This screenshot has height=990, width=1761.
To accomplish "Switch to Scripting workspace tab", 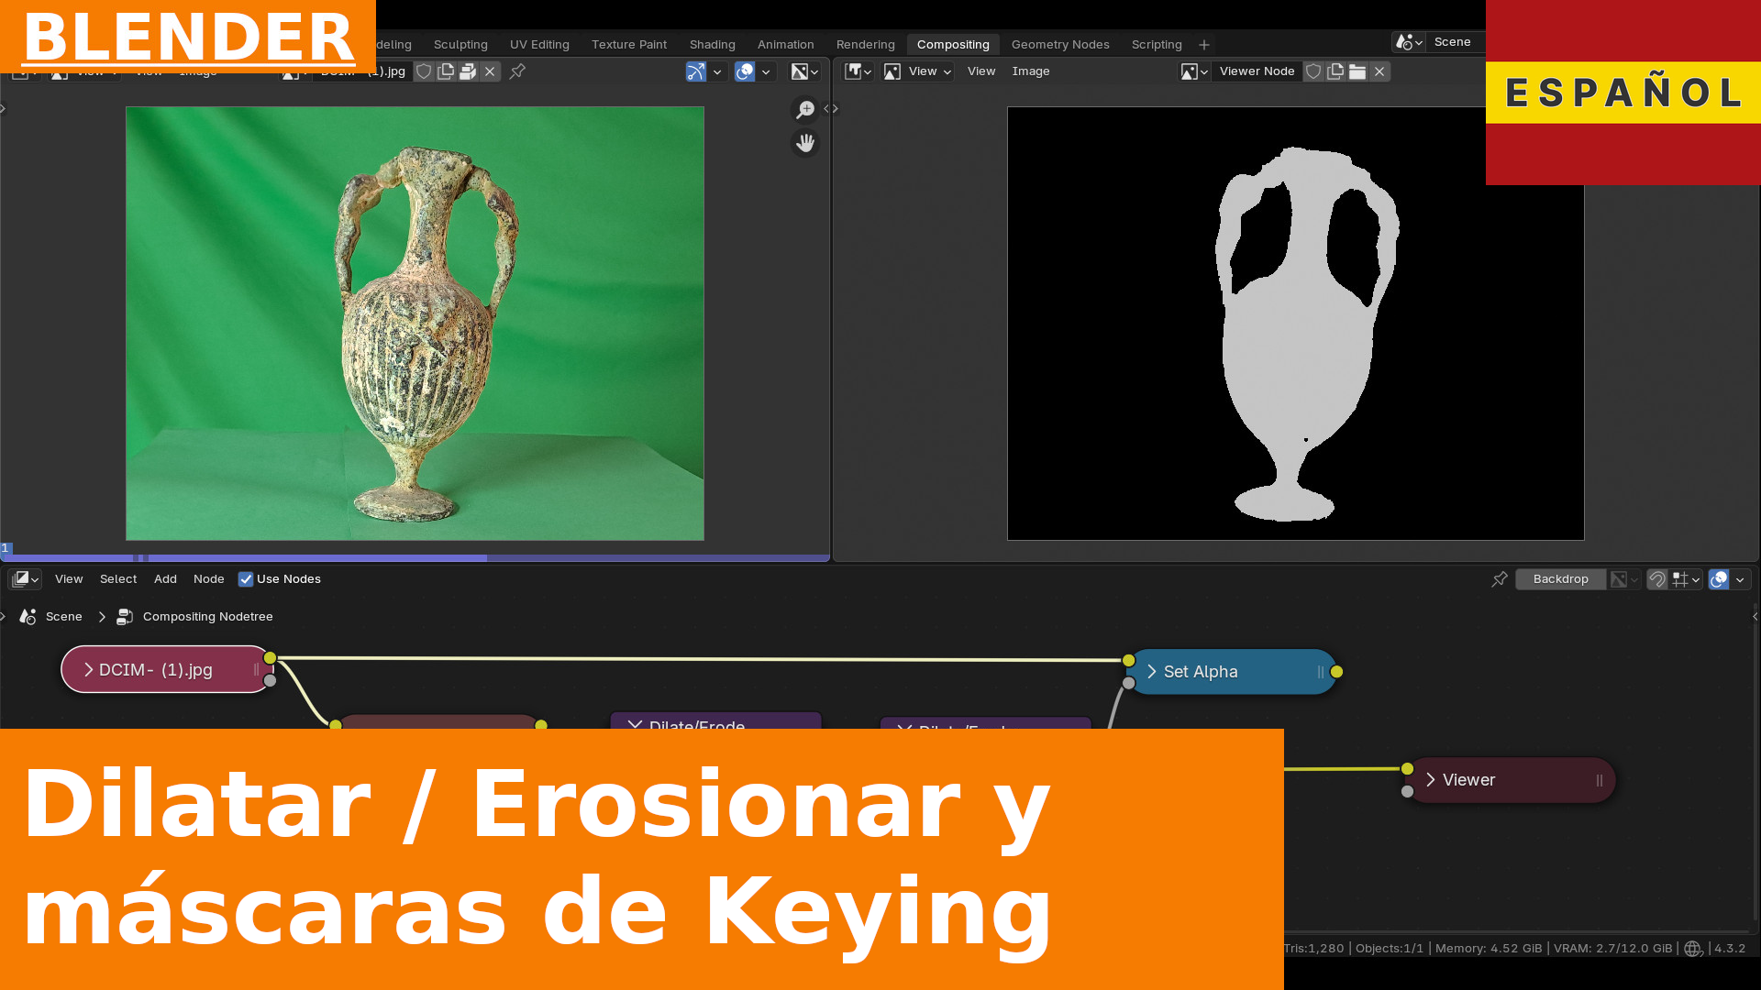I will [x=1157, y=44].
